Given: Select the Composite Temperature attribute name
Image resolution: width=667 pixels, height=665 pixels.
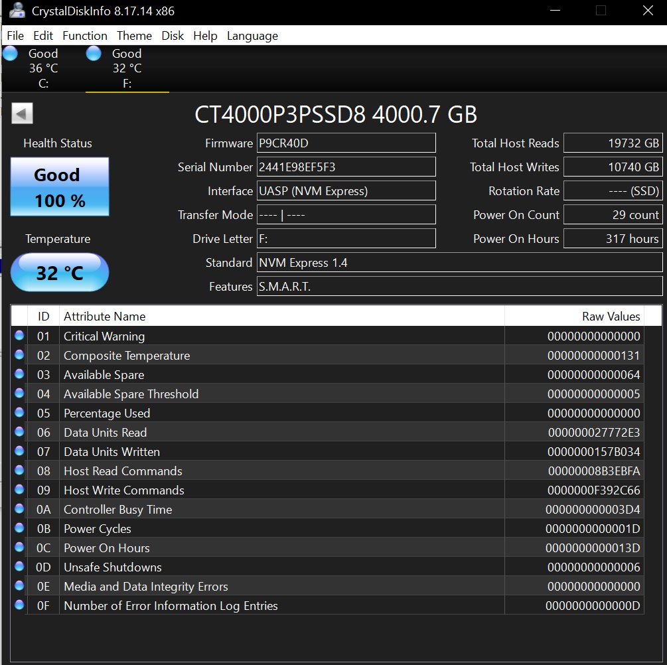Looking at the screenshot, I should (127, 355).
